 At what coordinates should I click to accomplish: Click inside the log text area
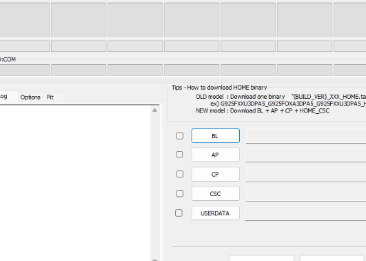(x=75, y=182)
